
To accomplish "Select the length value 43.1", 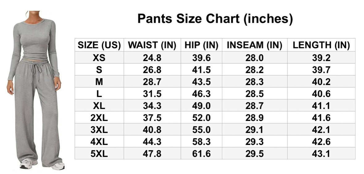I will pyautogui.click(x=321, y=154).
